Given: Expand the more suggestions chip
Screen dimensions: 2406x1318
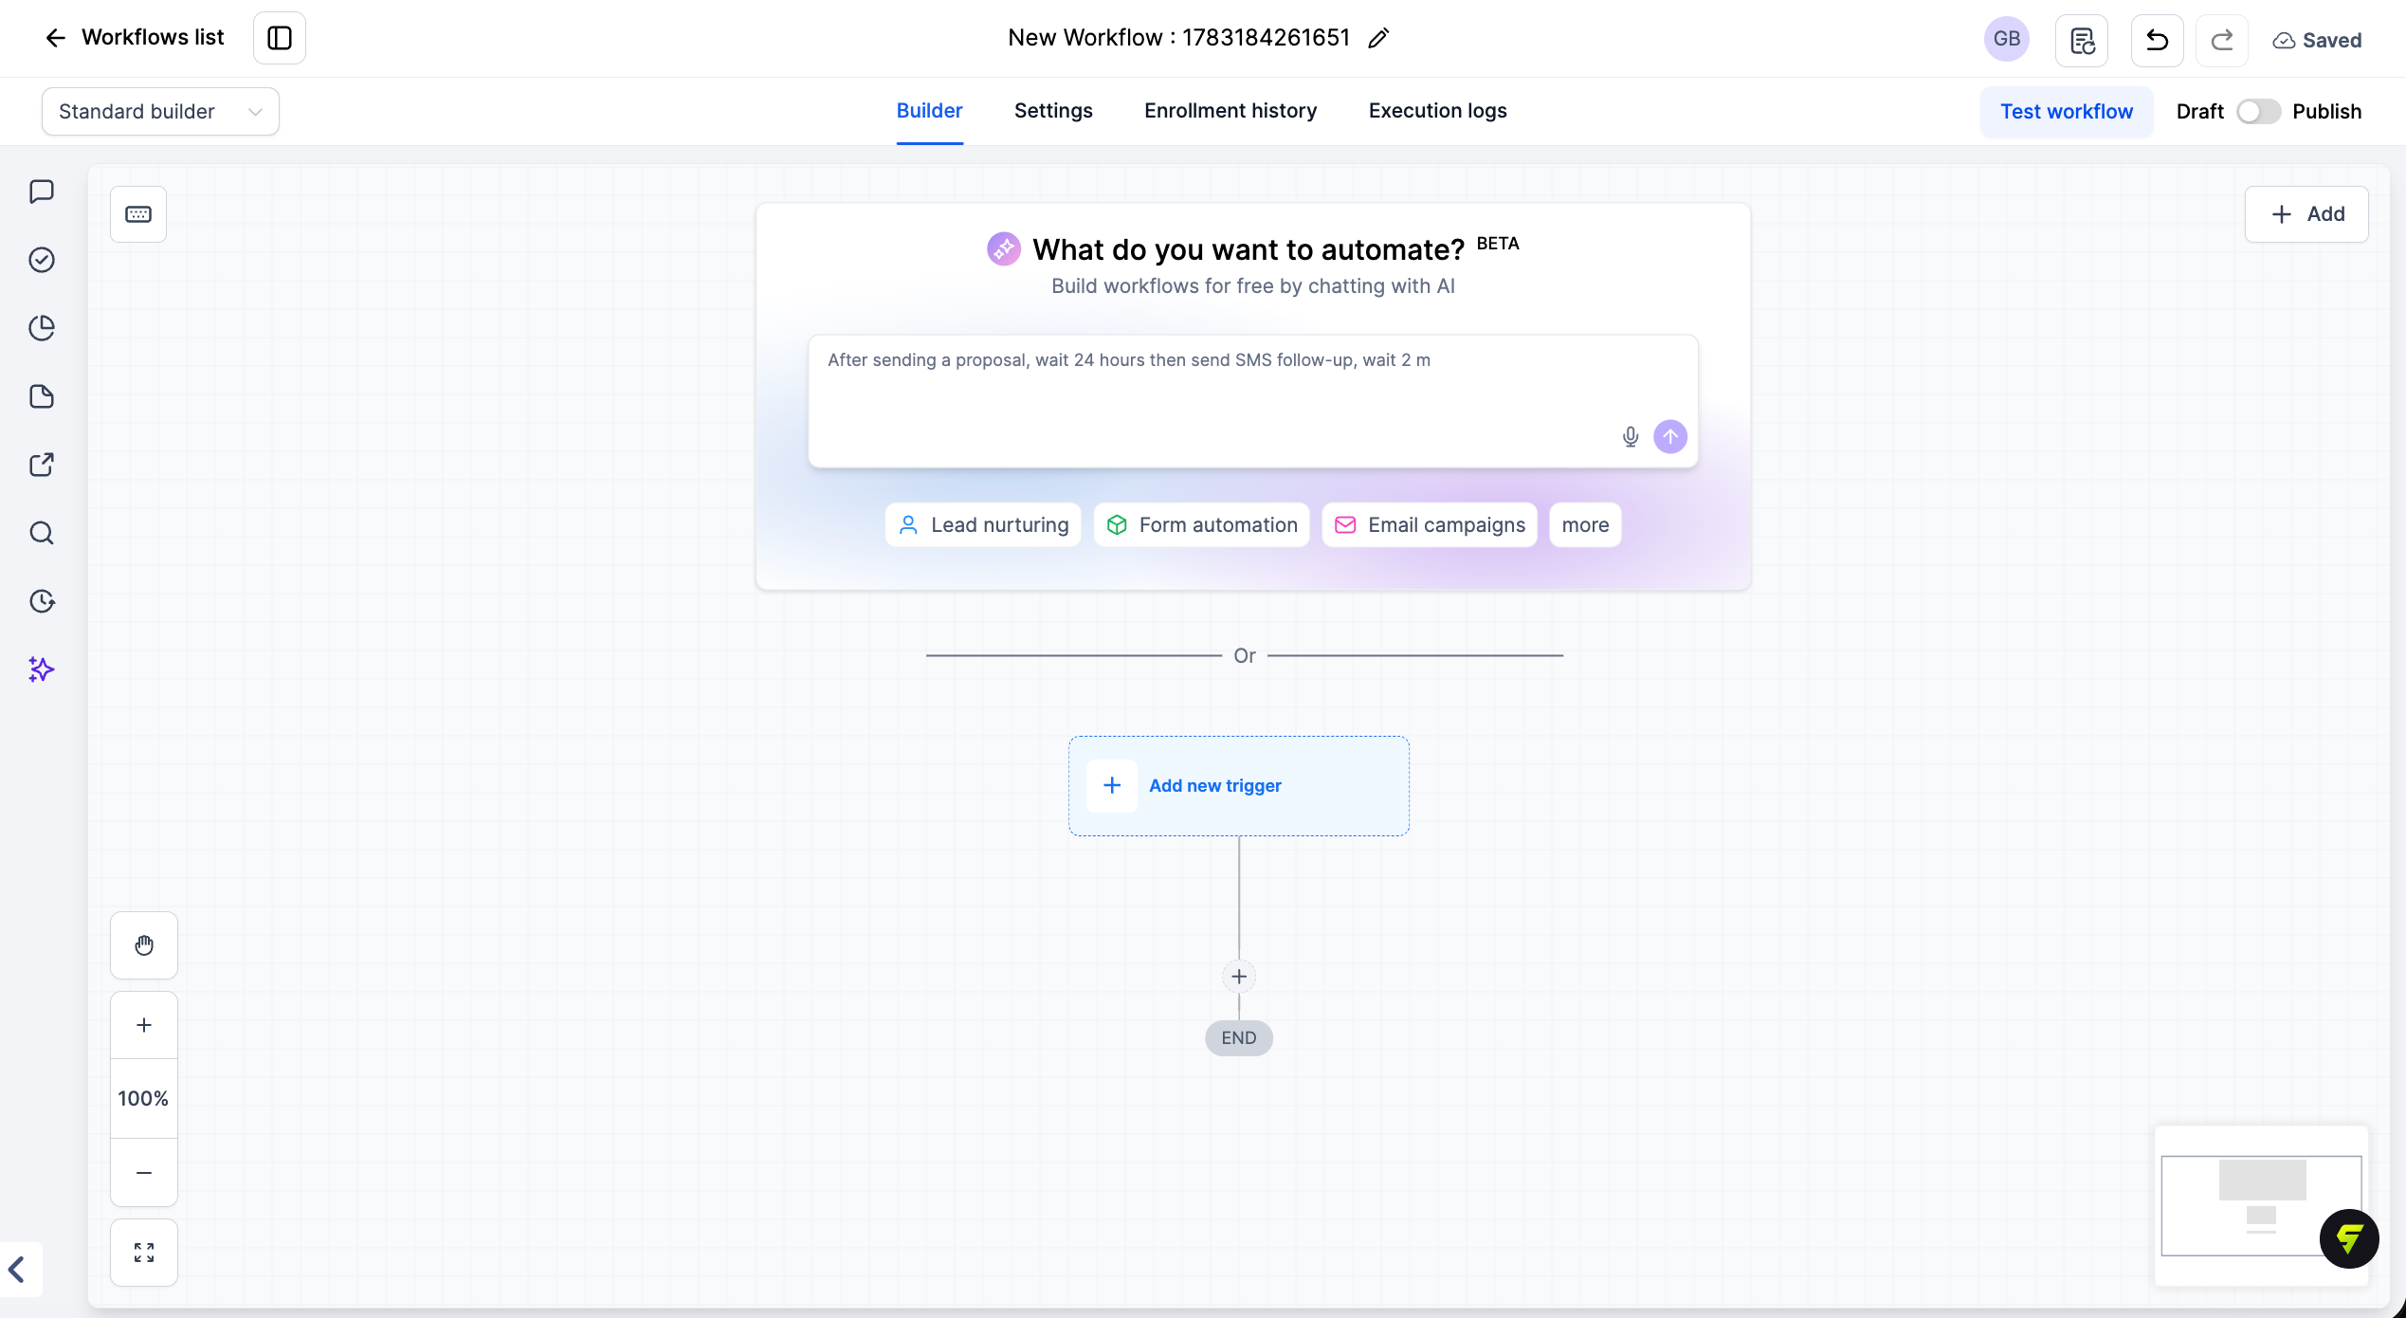Looking at the screenshot, I should coord(1585,524).
